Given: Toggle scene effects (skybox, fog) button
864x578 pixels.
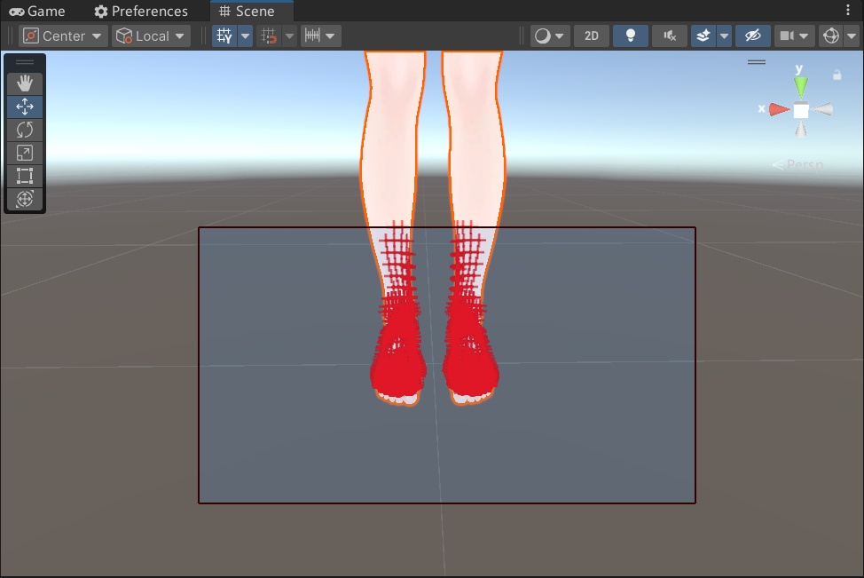Looking at the screenshot, I should 703,36.
